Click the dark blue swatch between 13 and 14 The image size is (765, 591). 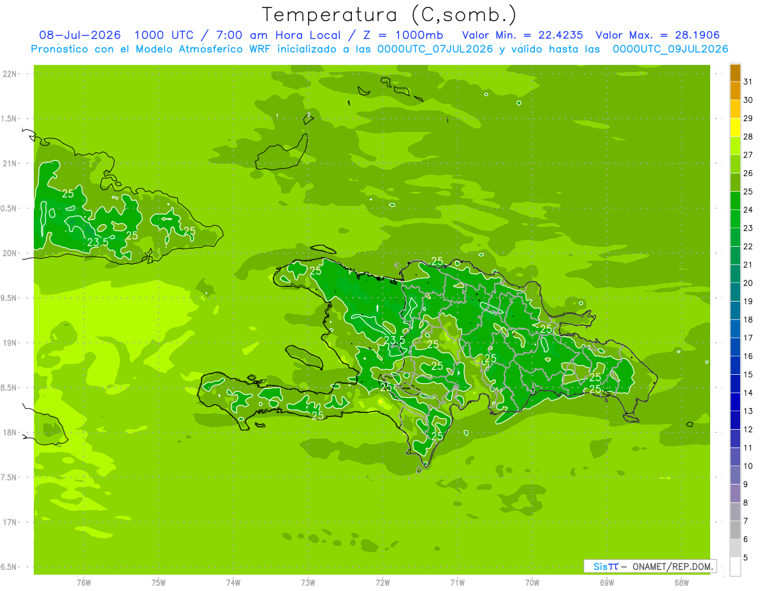coord(735,402)
